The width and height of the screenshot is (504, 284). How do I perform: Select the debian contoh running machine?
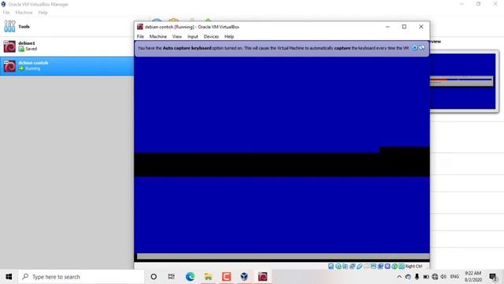click(x=67, y=65)
